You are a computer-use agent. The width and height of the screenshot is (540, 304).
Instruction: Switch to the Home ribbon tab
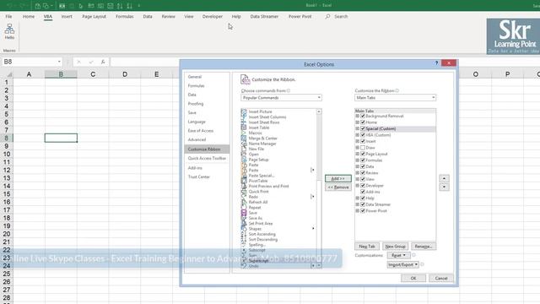point(29,16)
